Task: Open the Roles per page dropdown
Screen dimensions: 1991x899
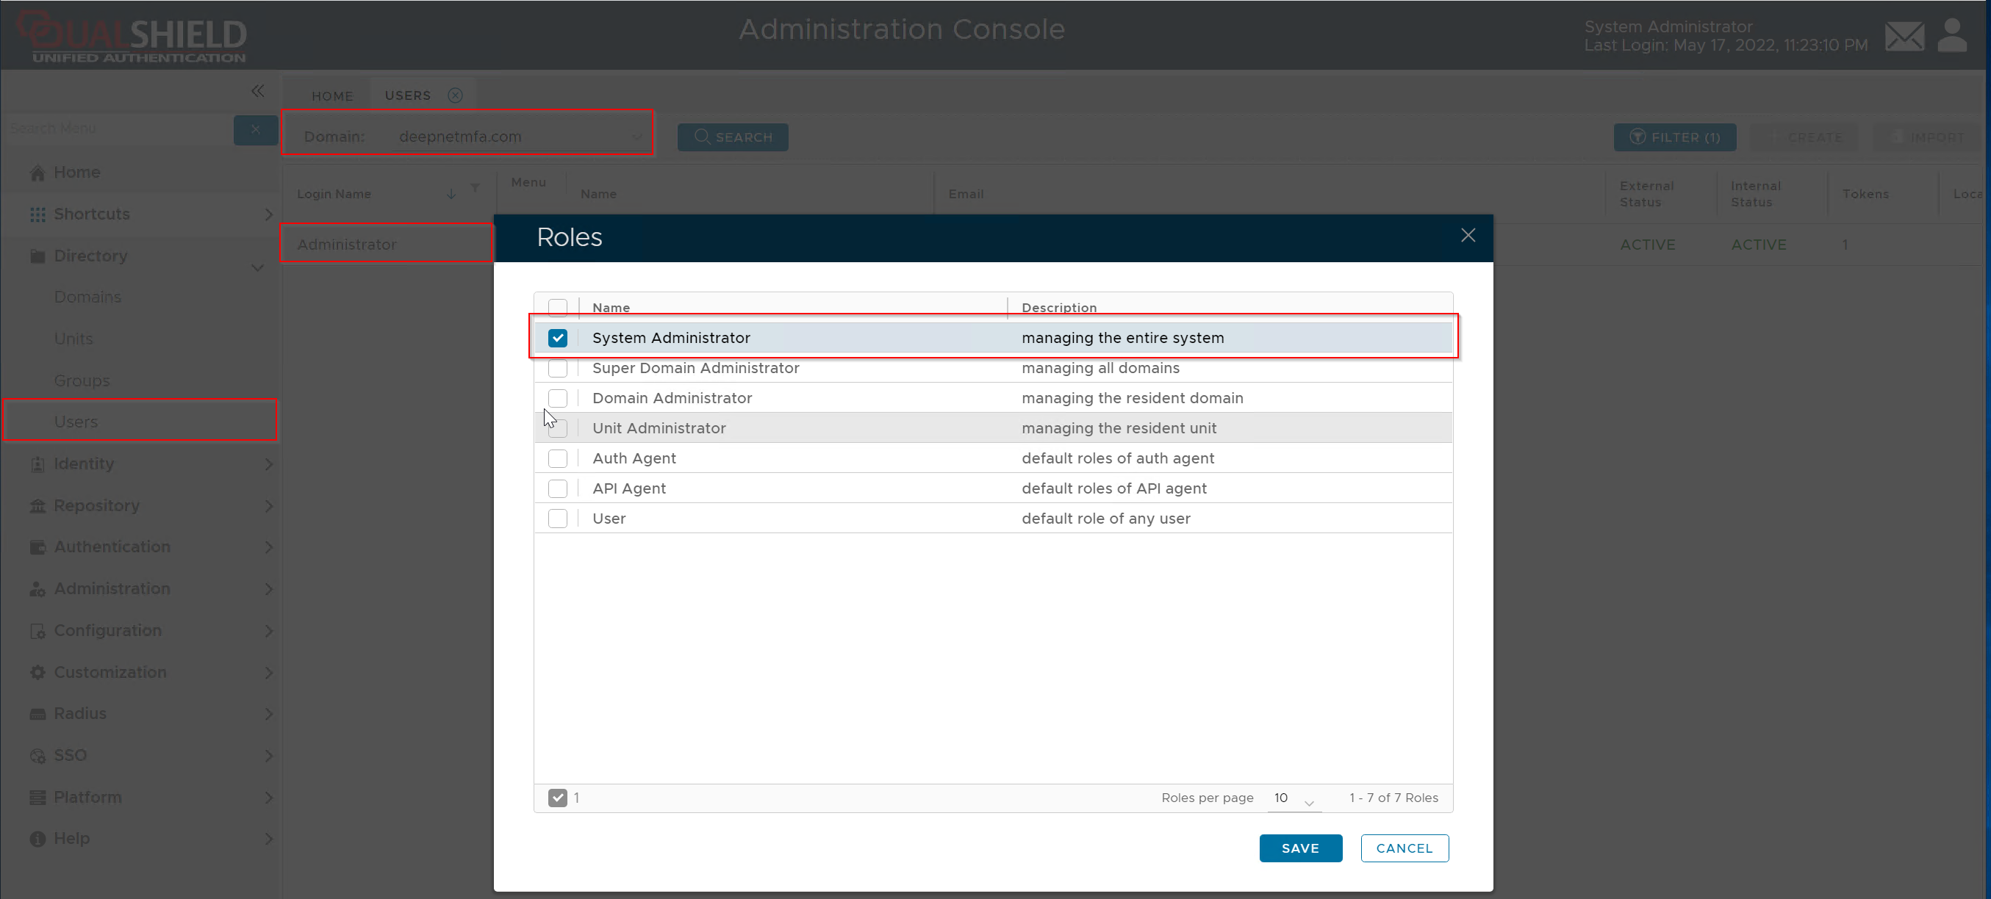Action: pos(1294,798)
